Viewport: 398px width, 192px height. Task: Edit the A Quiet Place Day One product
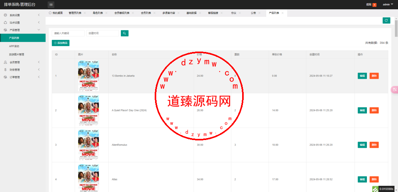click(x=362, y=111)
